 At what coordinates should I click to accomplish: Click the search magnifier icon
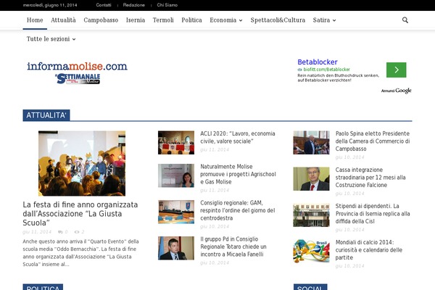(405, 20)
